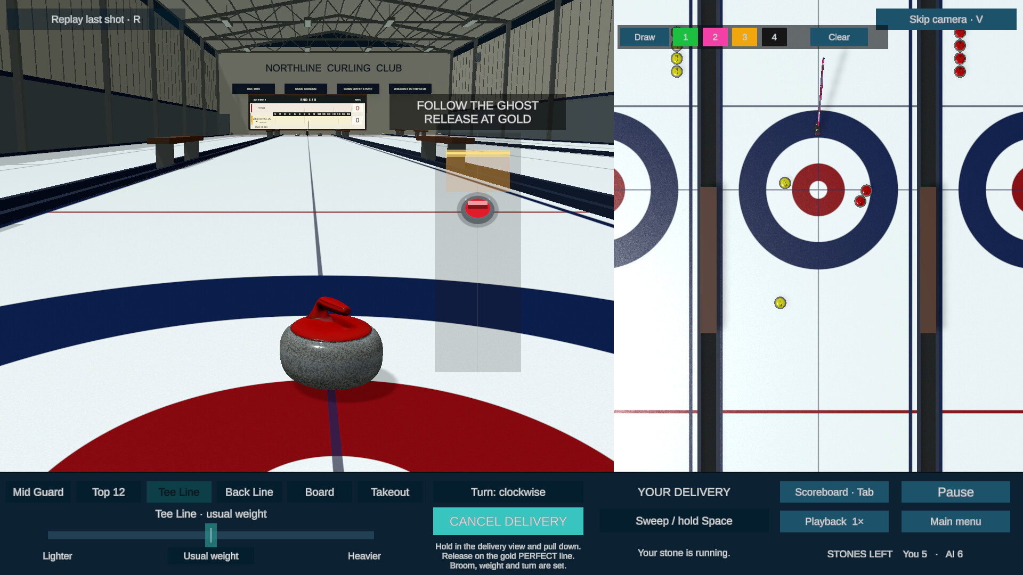Click the Lighter end of weight slider
1023x575 pixels.
point(58,556)
